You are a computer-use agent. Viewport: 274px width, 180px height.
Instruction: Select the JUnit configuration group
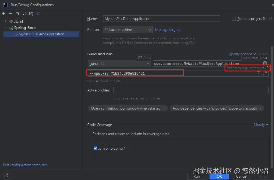pos(19,21)
